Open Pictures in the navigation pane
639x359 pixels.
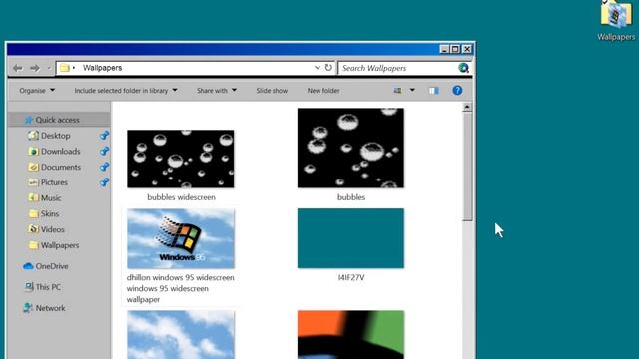click(54, 182)
